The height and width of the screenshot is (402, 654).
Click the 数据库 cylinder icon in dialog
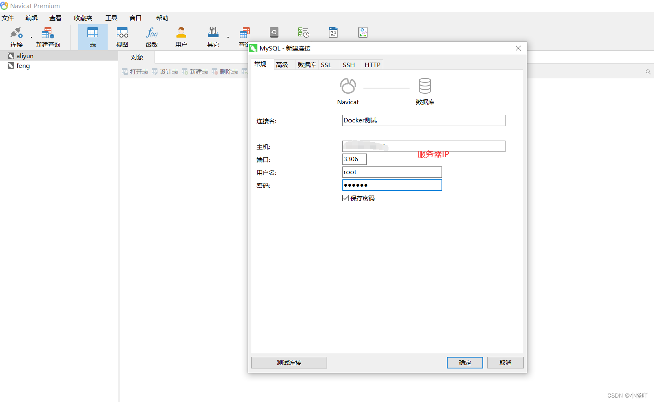[425, 86]
